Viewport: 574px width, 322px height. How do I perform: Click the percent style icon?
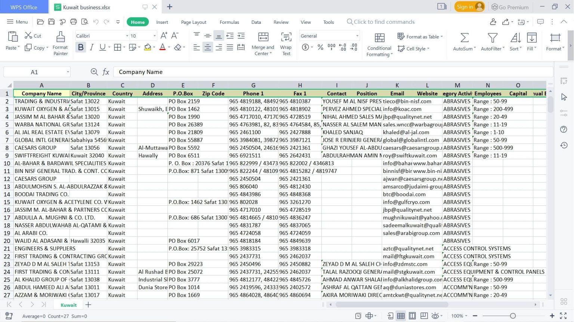click(320, 47)
